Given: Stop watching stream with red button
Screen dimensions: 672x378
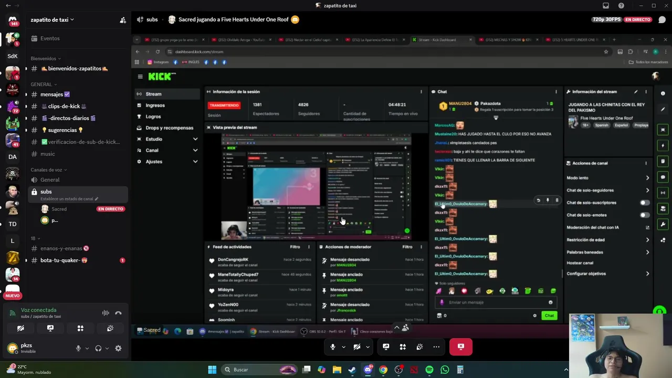Looking at the screenshot, I should point(461,346).
